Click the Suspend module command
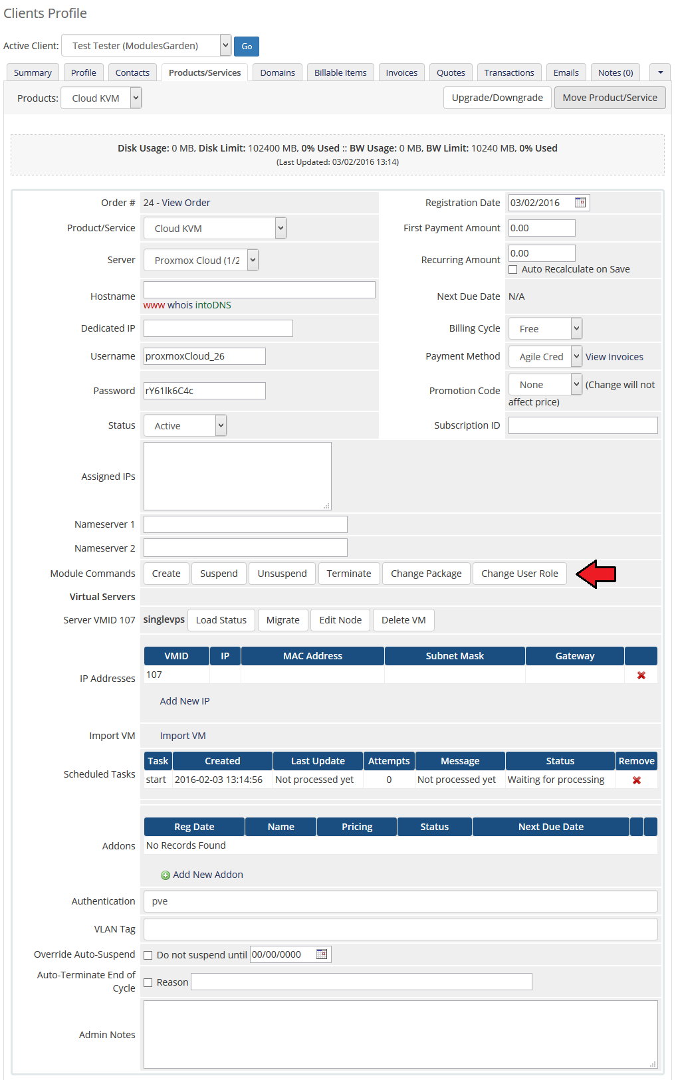Screen dimensions: 676x1080 219,574
